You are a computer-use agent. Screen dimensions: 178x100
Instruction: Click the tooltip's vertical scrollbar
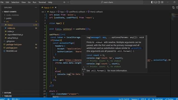click(146, 52)
